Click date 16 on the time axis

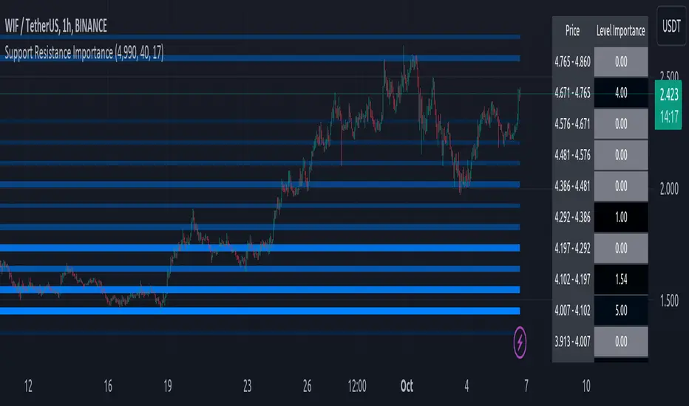pyautogui.click(x=108, y=386)
